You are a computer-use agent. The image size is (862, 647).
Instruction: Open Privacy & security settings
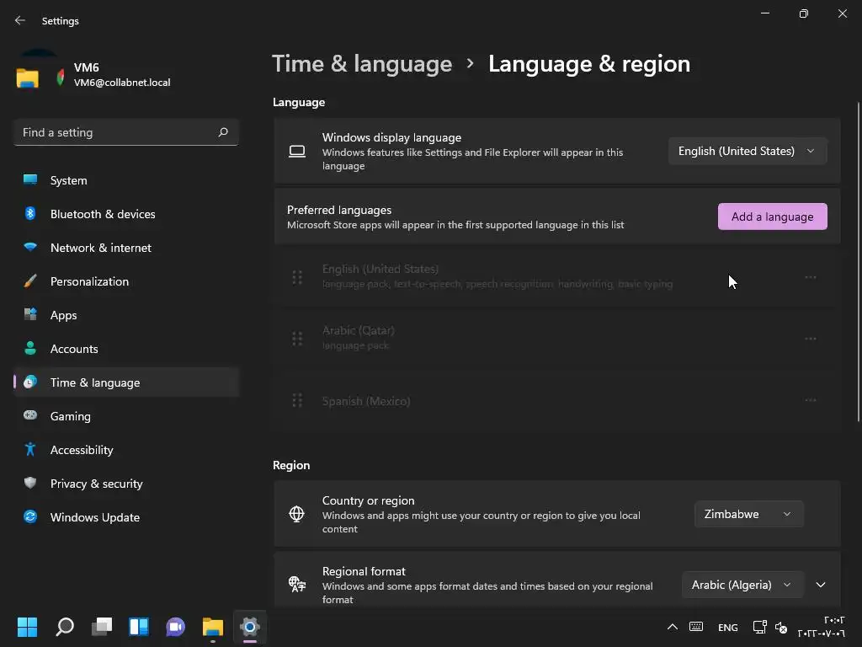pos(126,484)
